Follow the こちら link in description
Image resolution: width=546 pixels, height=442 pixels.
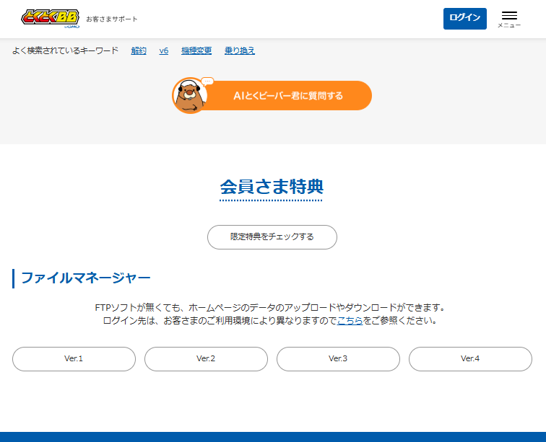[x=350, y=320]
